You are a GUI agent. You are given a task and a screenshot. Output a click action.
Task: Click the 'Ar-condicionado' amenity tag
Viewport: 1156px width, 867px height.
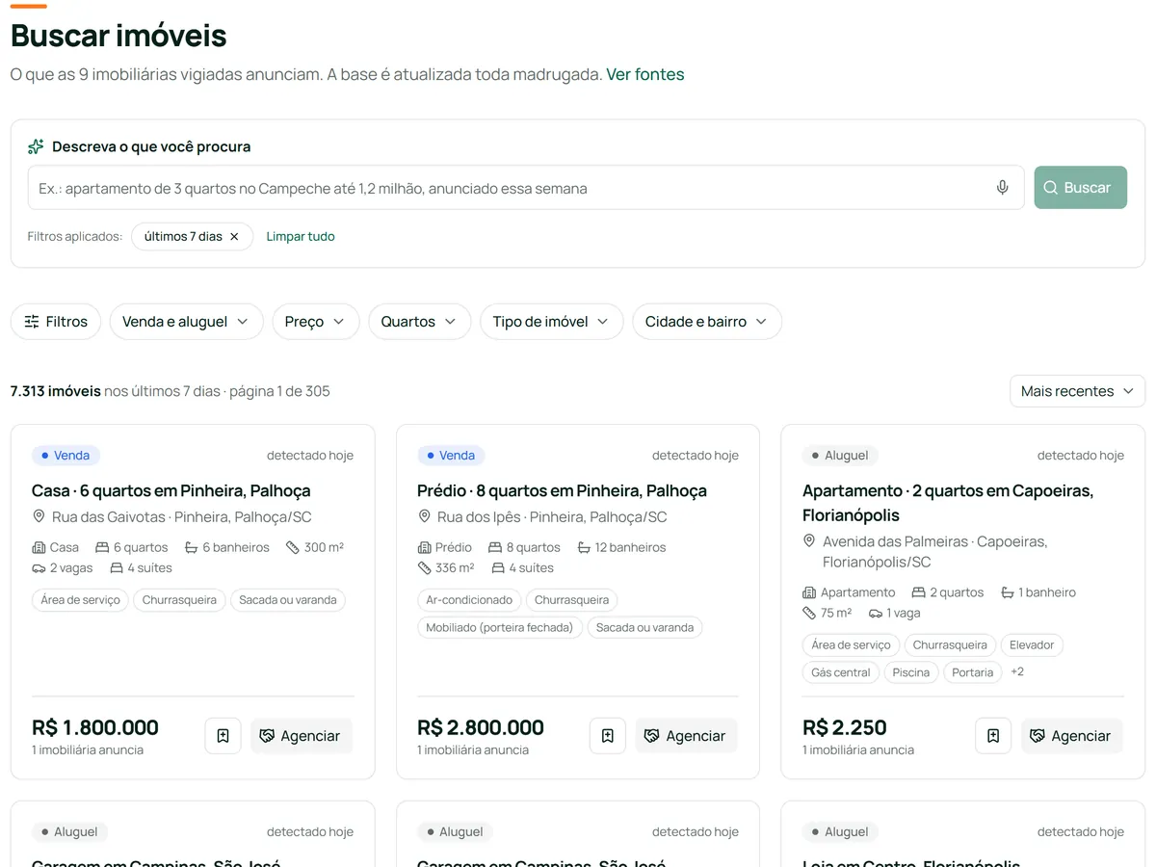pyautogui.click(x=469, y=599)
